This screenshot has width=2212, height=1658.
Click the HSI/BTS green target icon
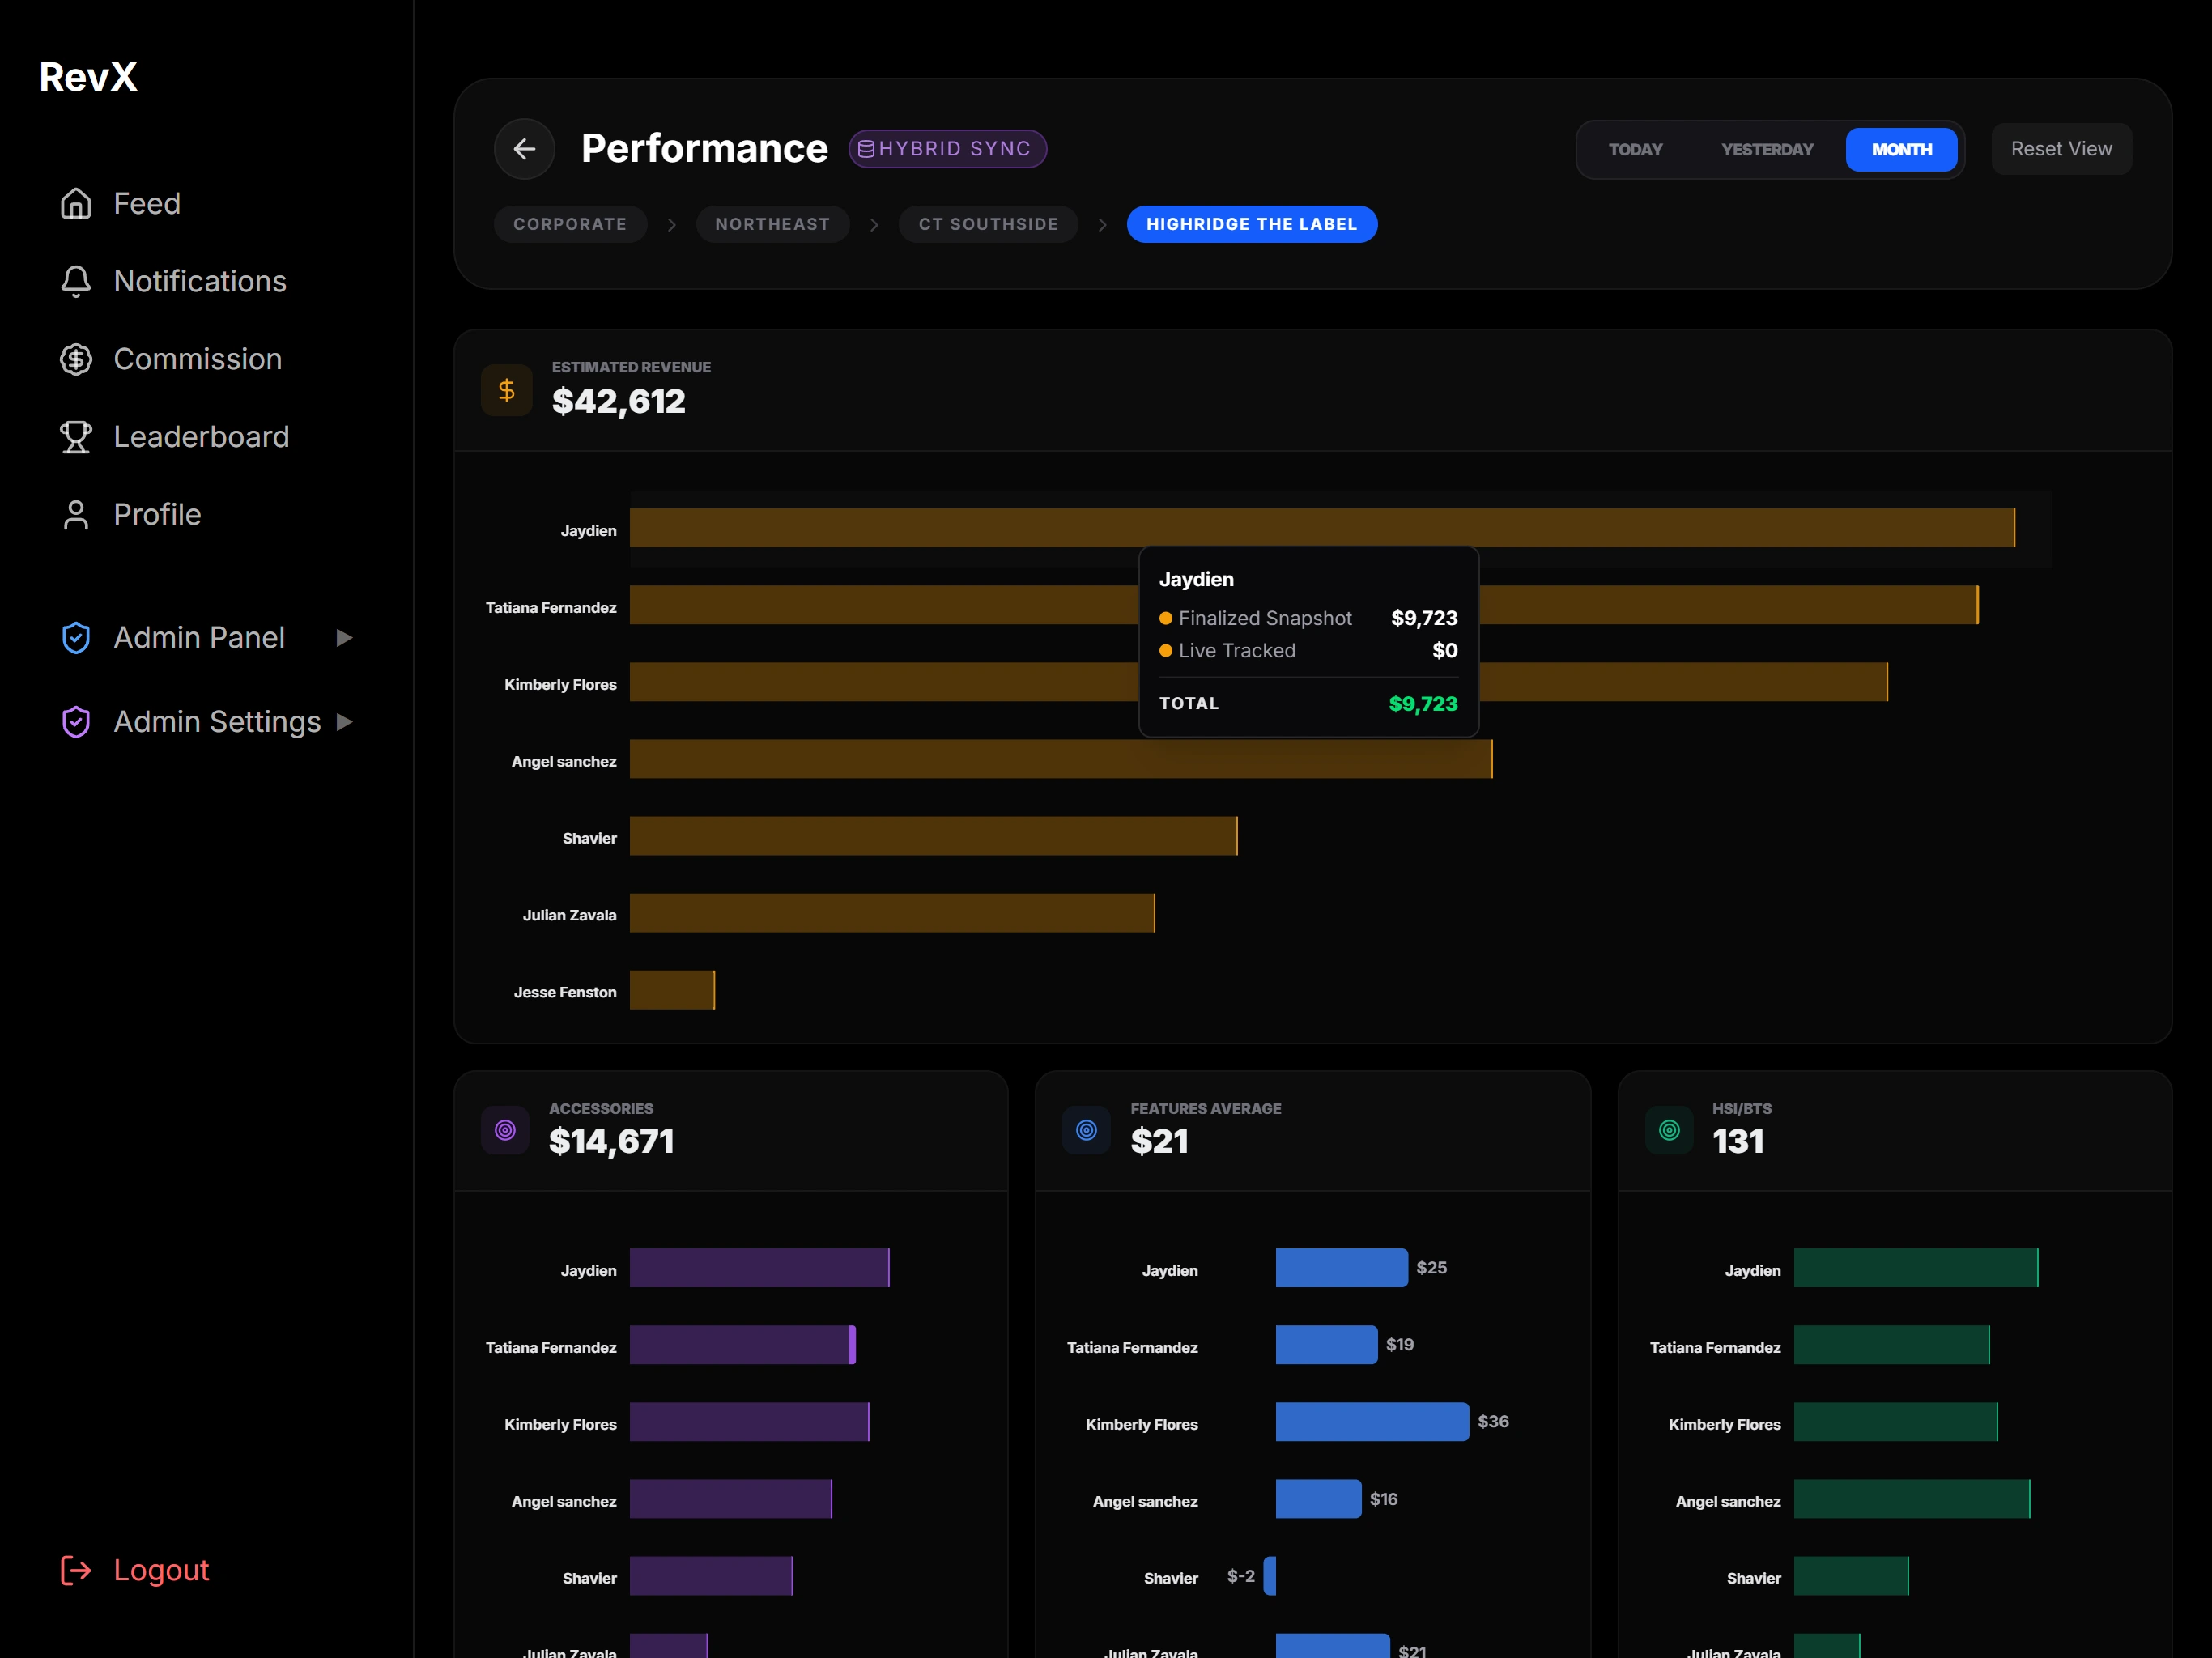point(1670,1130)
